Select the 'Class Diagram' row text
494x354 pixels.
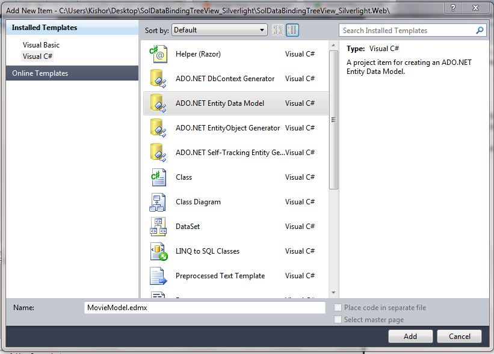tap(198, 202)
